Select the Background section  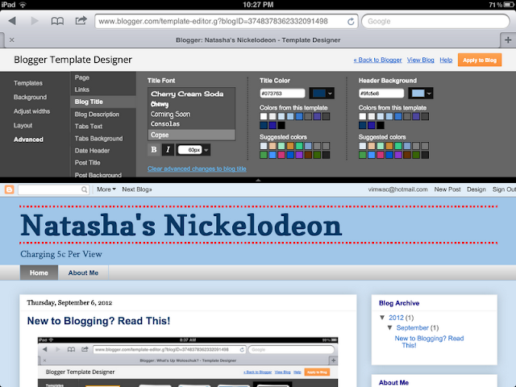[x=30, y=97]
